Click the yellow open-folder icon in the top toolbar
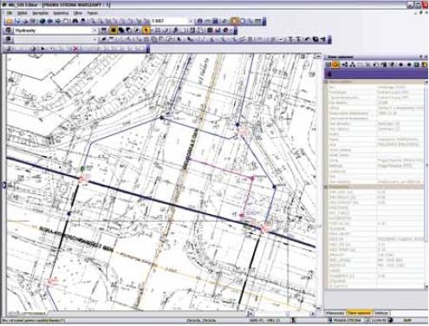 click(x=10, y=21)
